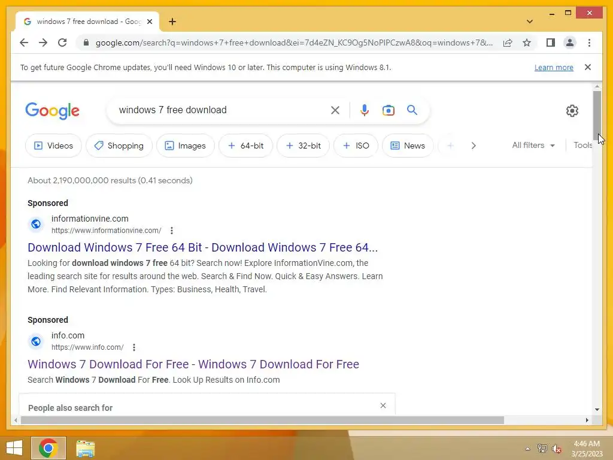Viewport: 613px width, 460px height.
Task: Click the address bar URL
Action: pos(294,43)
